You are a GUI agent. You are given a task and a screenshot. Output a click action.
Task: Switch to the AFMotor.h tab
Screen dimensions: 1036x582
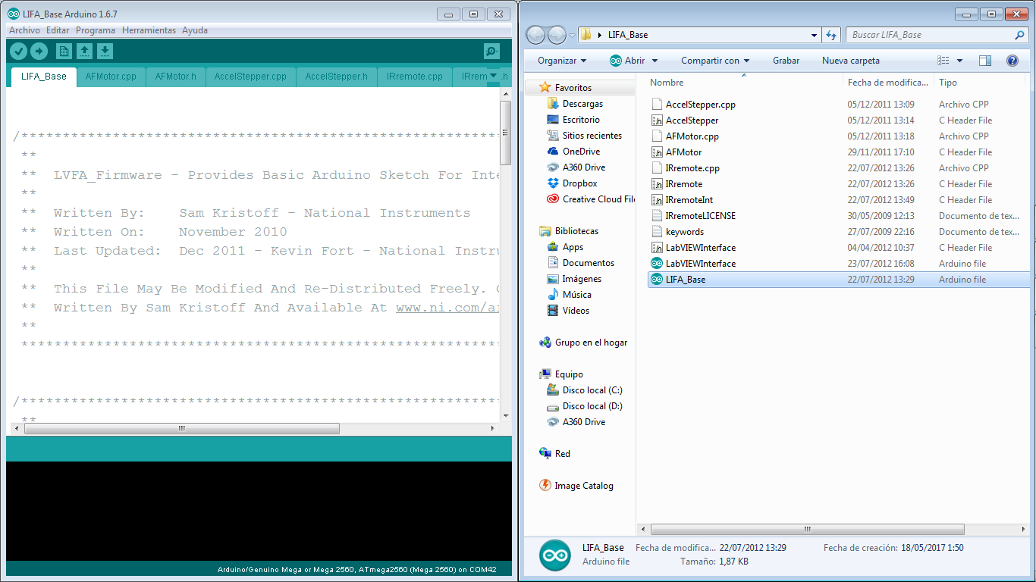coord(176,77)
